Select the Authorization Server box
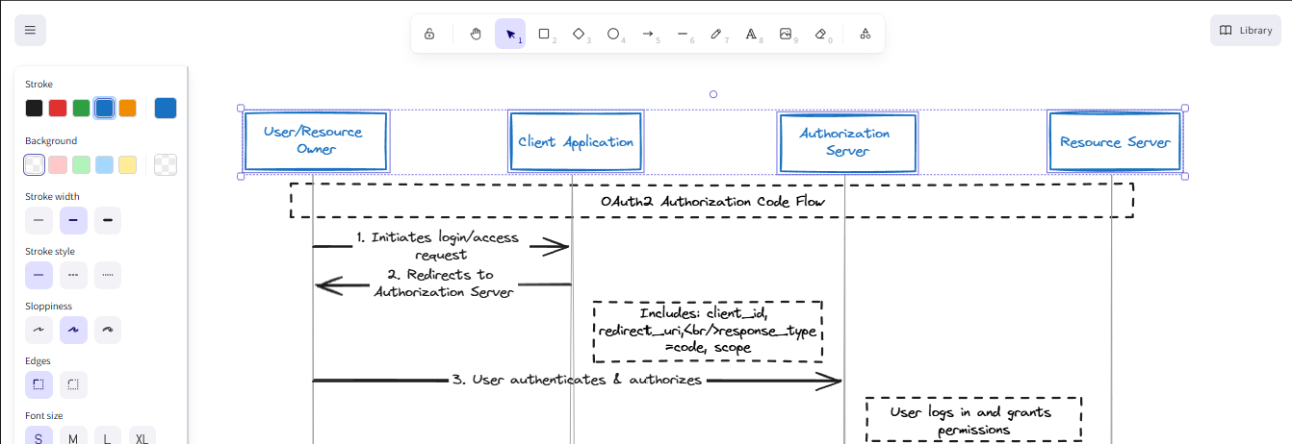 pos(847,142)
